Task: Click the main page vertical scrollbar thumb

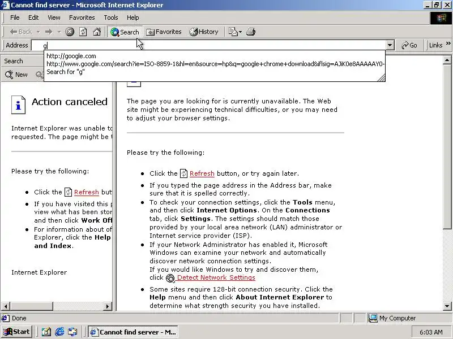Action: [447, 147]
